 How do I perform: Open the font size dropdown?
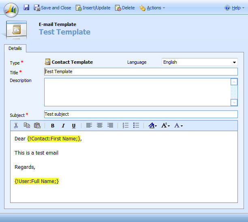coord(165,125)
